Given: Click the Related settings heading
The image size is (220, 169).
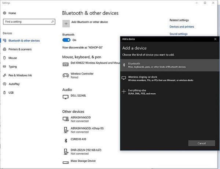Looking at the screenshot, I should click(179, 20).
